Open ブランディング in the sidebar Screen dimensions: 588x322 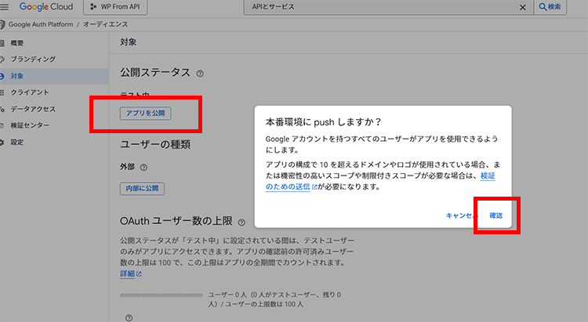[32, 60]
